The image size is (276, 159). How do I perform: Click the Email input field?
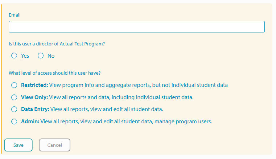tap(136, 27)
